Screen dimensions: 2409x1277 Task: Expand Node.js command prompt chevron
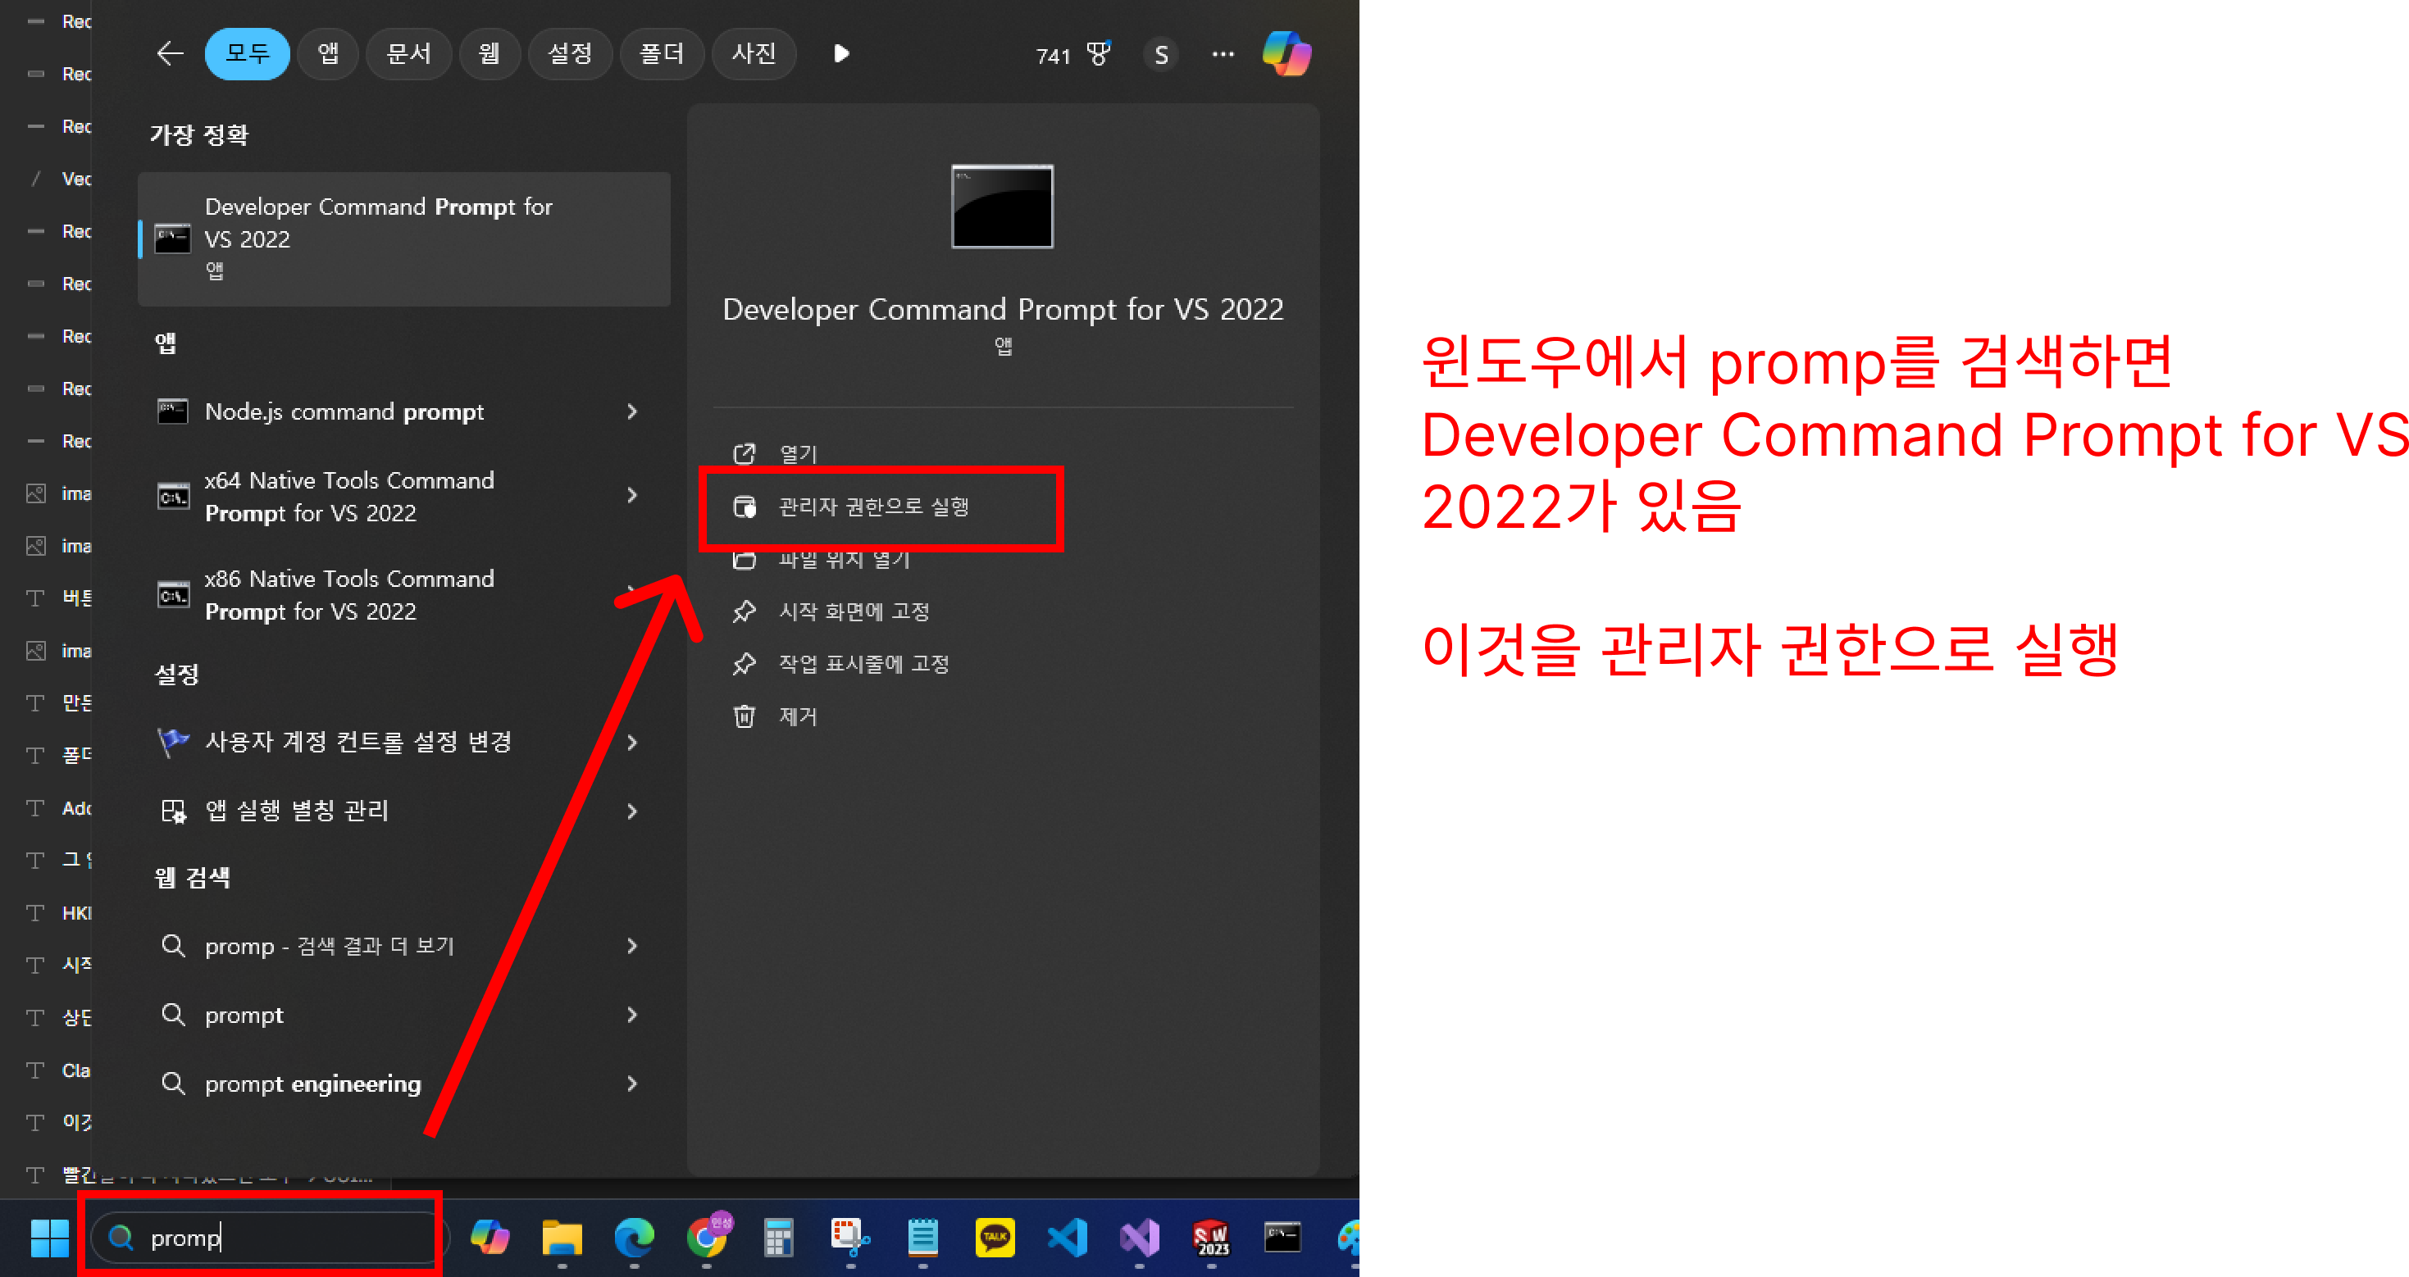pyautogui.click(x=632, y=411)
